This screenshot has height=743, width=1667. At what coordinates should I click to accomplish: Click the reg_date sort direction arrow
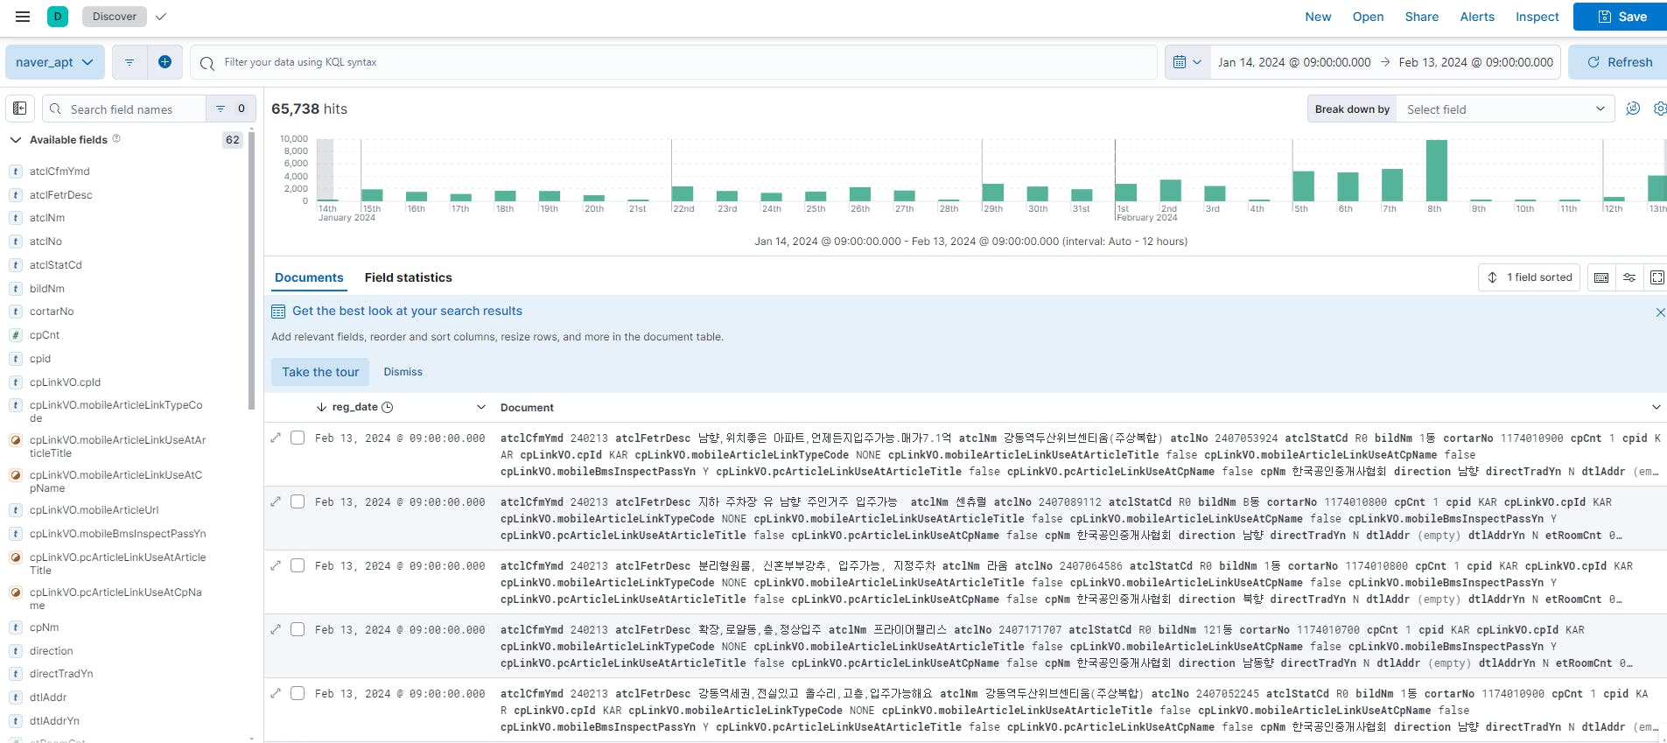pyautogui.click(x=321, y=407)
